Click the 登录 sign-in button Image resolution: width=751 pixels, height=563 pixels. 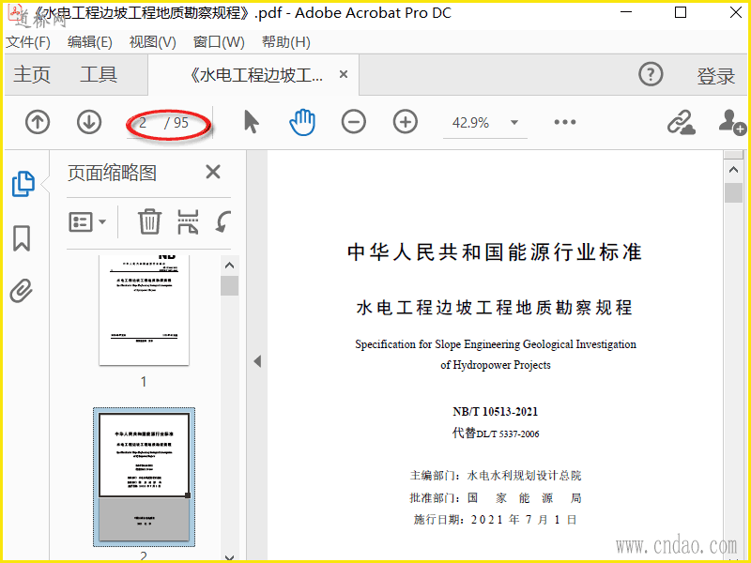(x=715, y=76)
